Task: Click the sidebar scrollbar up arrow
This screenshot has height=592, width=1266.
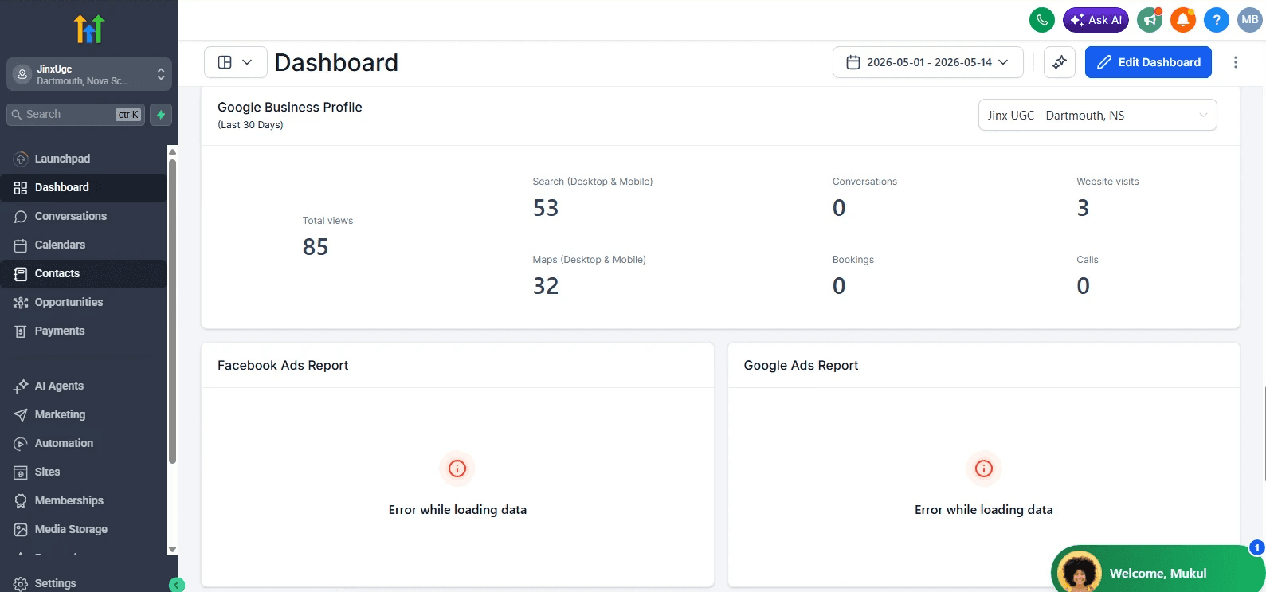Action: tap(172, 151)
